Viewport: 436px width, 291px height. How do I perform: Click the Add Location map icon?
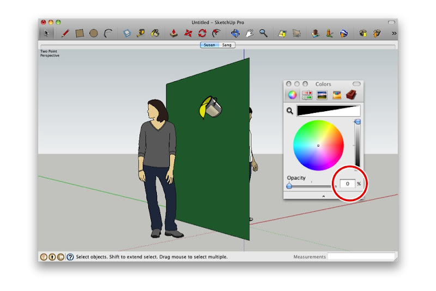[282, 33]
